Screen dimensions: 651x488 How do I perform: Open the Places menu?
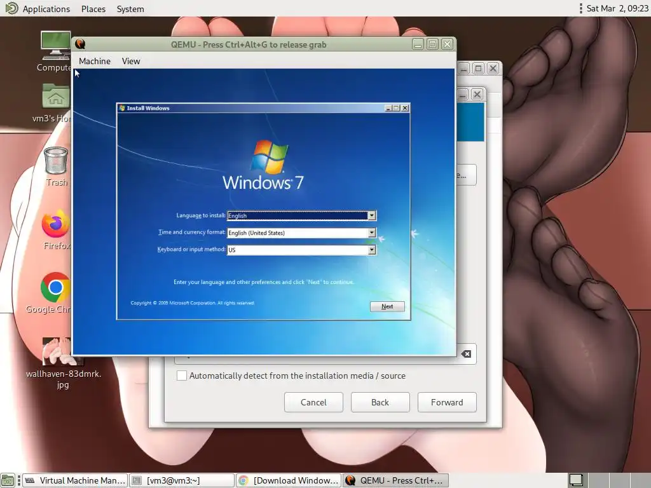point(93,9)
